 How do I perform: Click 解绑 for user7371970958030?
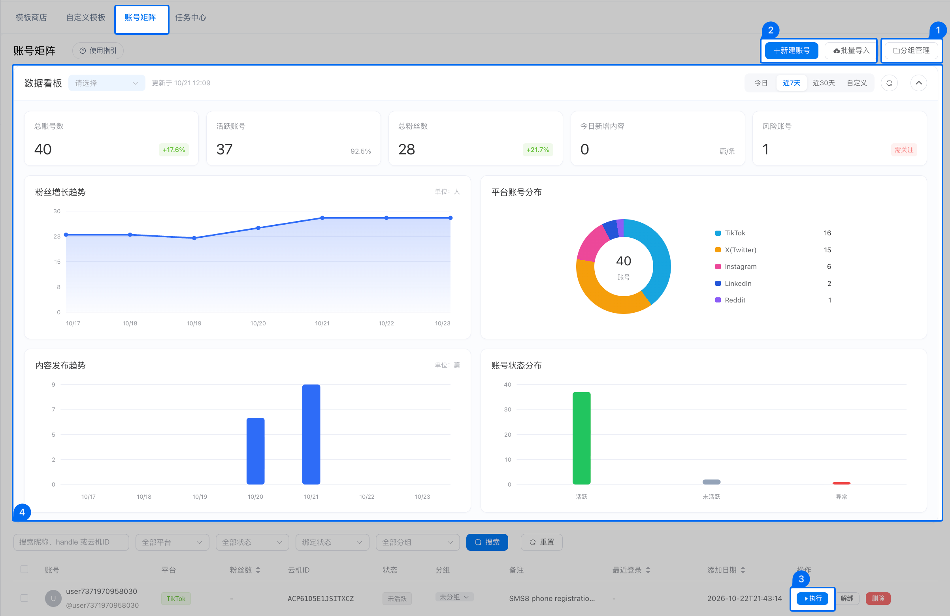point(846,599)
